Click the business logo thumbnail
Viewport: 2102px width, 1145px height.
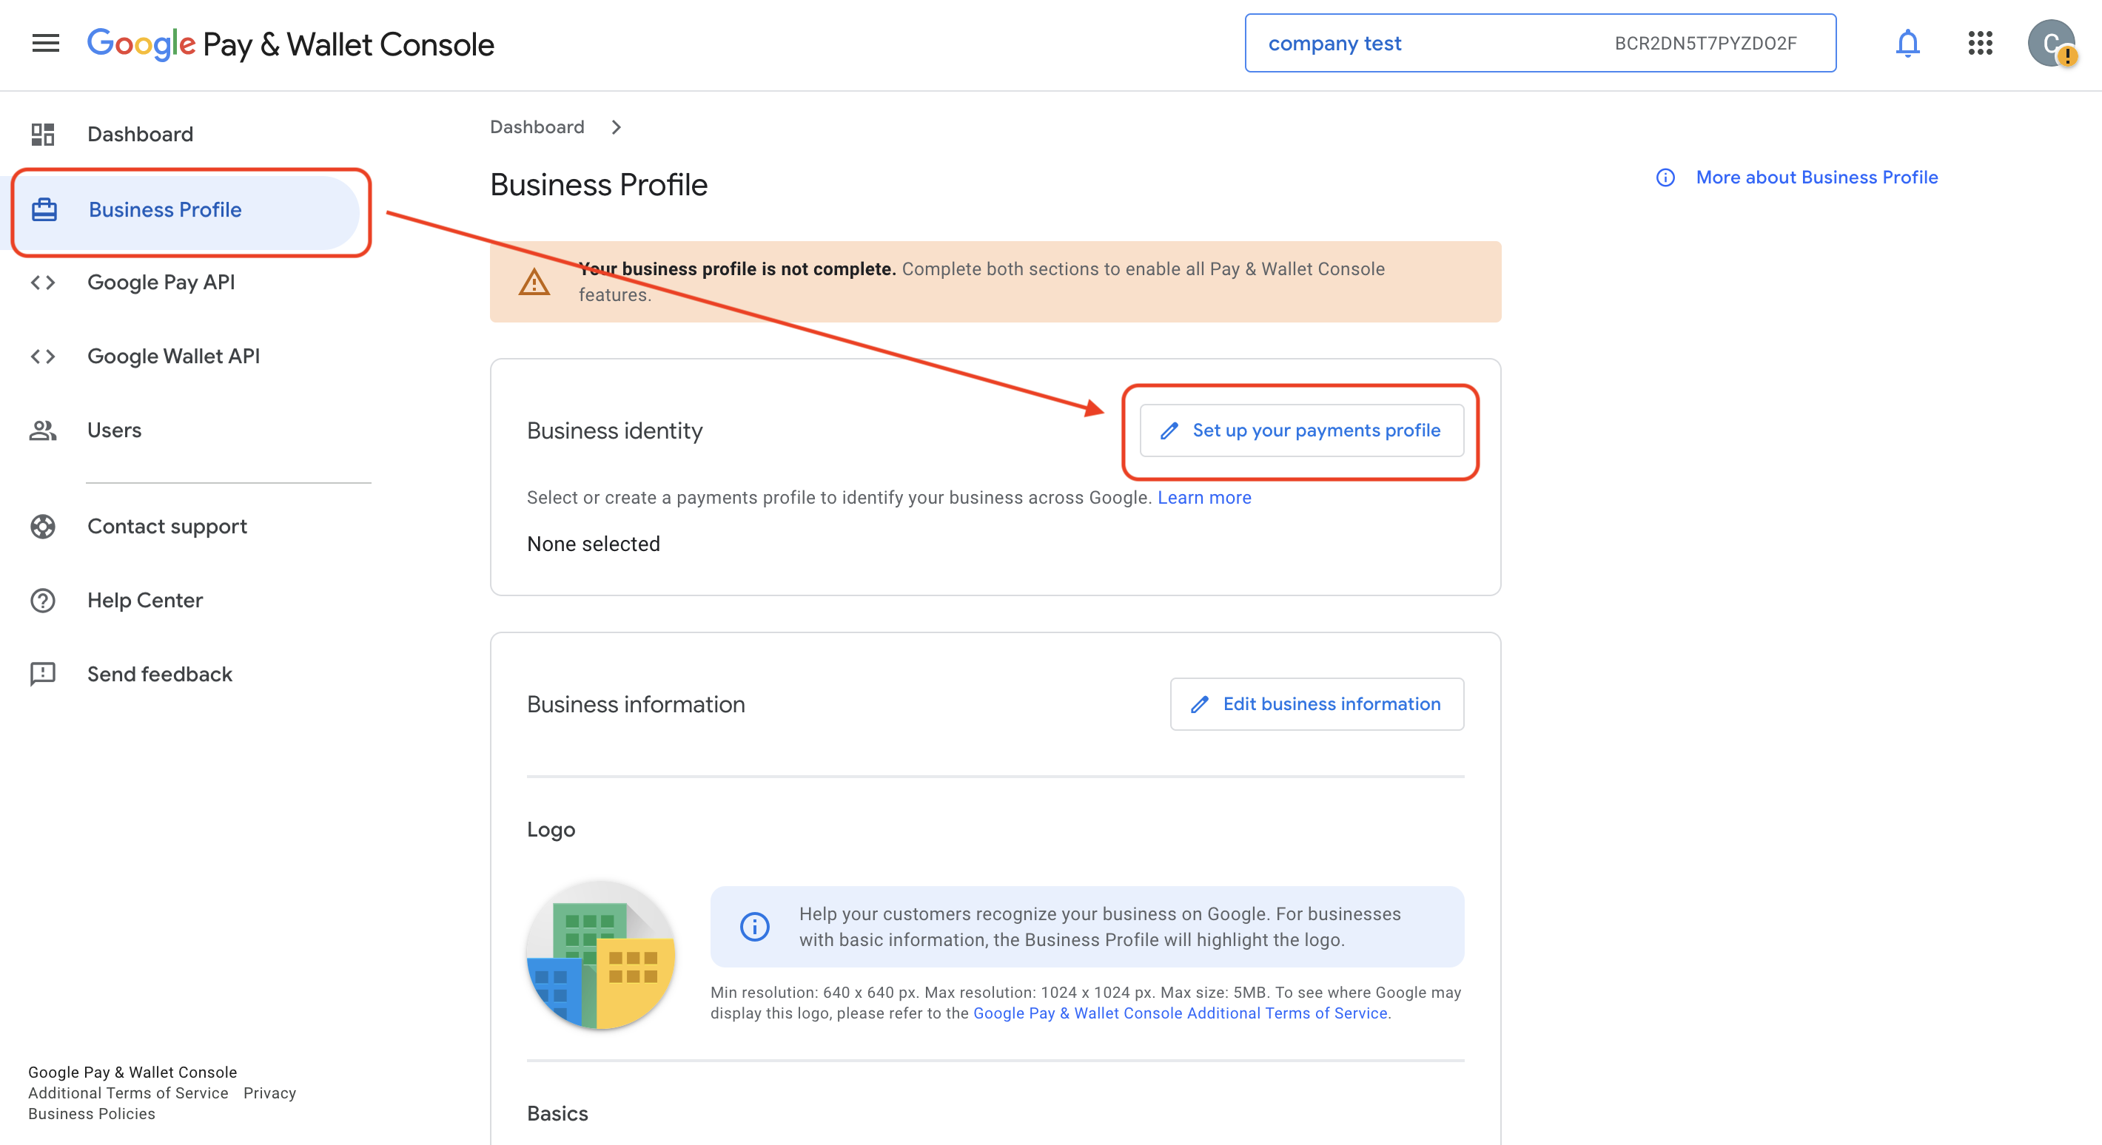(x=600, y=955)
